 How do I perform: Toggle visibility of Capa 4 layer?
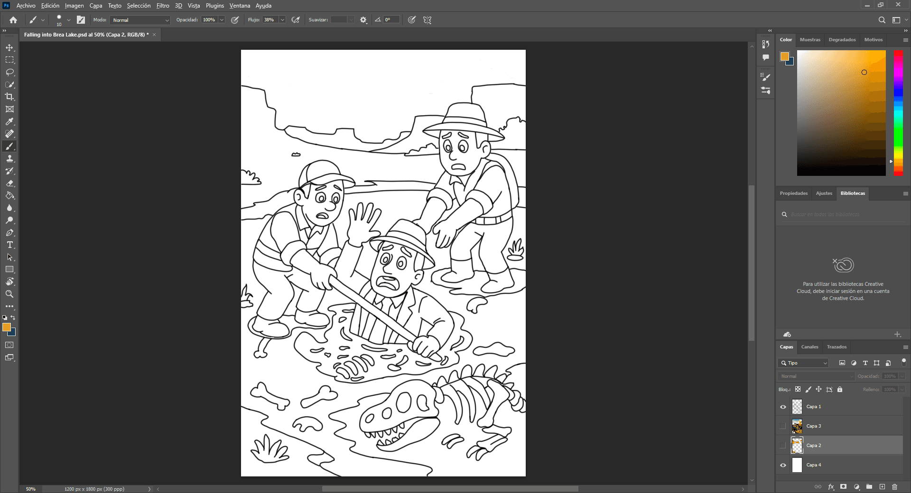(783, 465)
